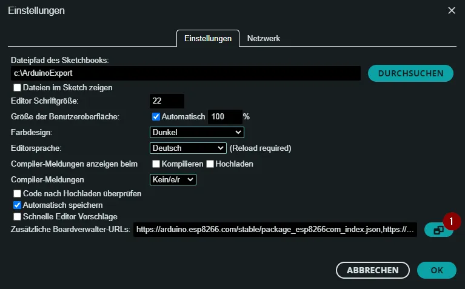Open the Farbdesign dropdown showing Dunkel
Image resolution: width=465 pixels, height=289 pixels.
tap(196, 132)
